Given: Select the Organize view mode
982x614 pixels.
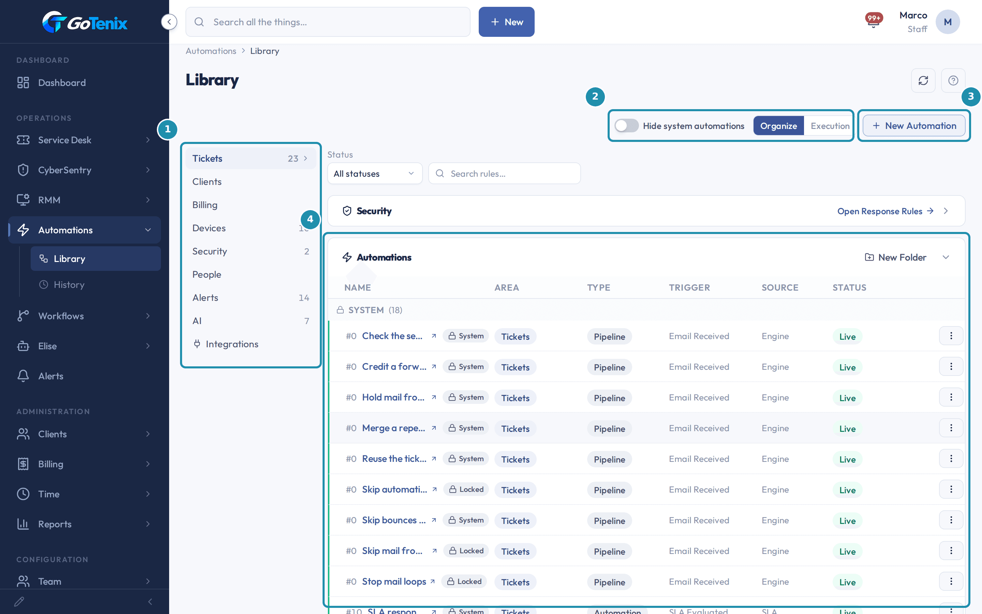Looking at the screenshot, I should (x=778, y=126).
